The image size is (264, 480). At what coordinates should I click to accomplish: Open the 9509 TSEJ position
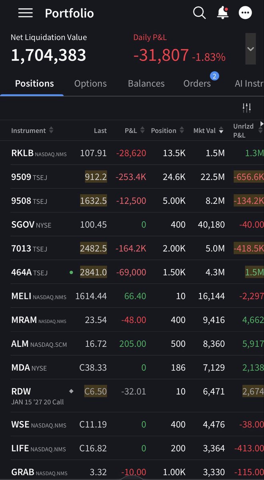point(132,177)
